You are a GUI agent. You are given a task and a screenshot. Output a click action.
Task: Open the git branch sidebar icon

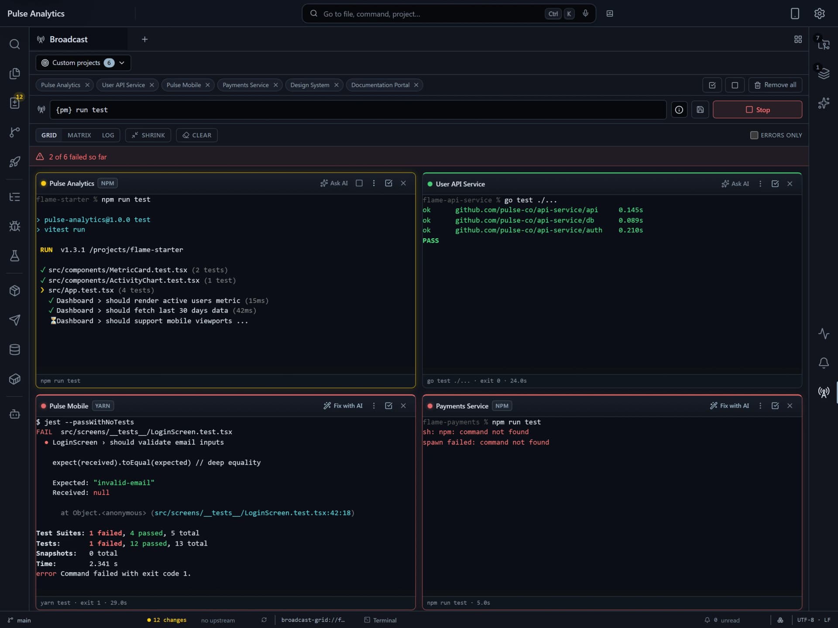click(14, 132)
